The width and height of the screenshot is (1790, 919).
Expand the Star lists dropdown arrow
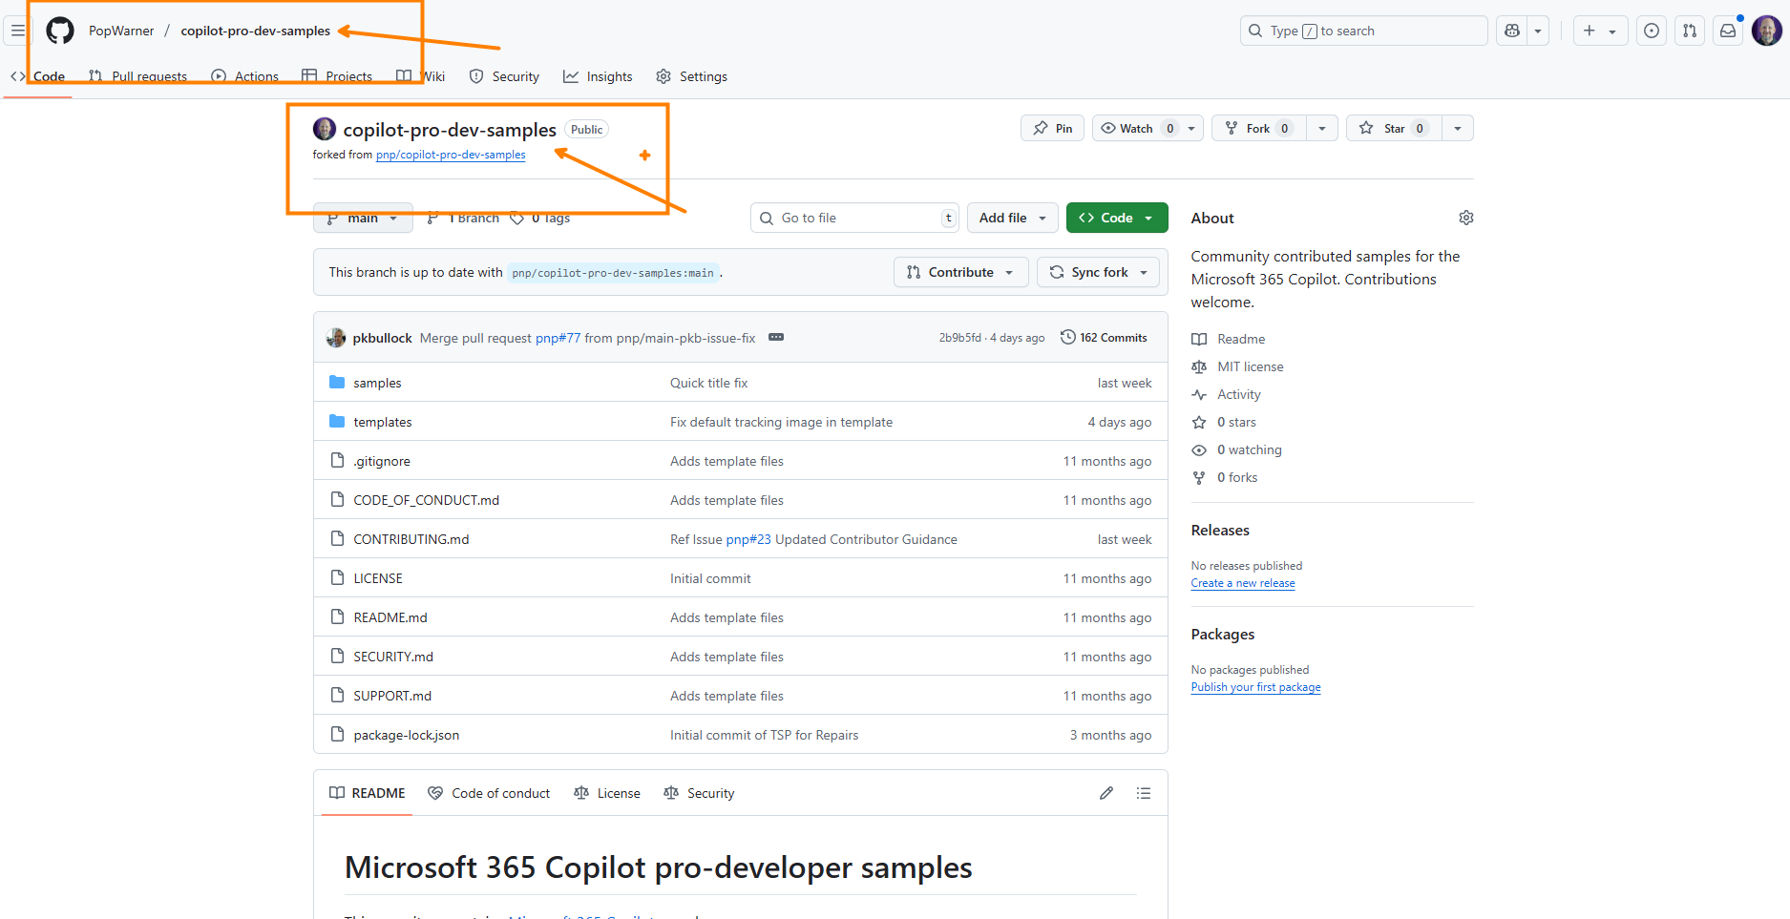pyautogui.click(x=1458, y=128)
